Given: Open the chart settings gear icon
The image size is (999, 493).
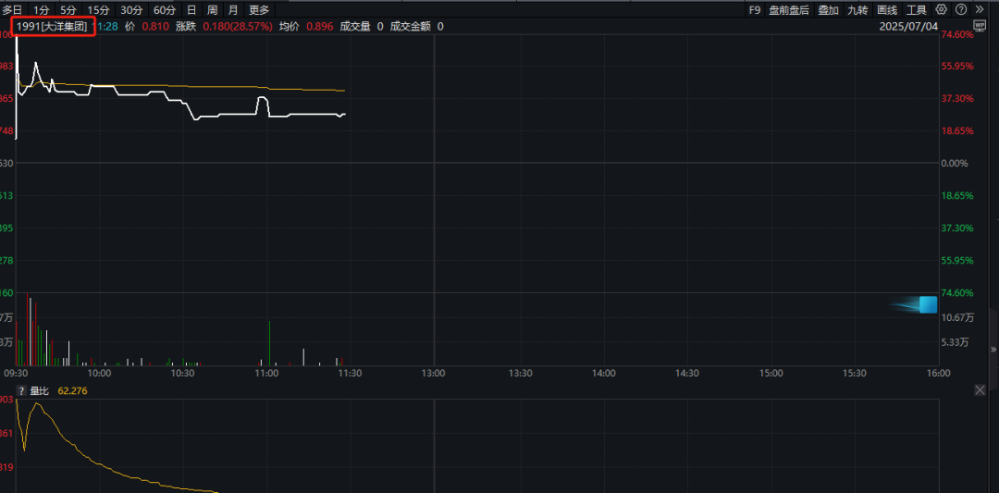Looking at the screenshot, I should pyautogui.click(x=942, y=9).
